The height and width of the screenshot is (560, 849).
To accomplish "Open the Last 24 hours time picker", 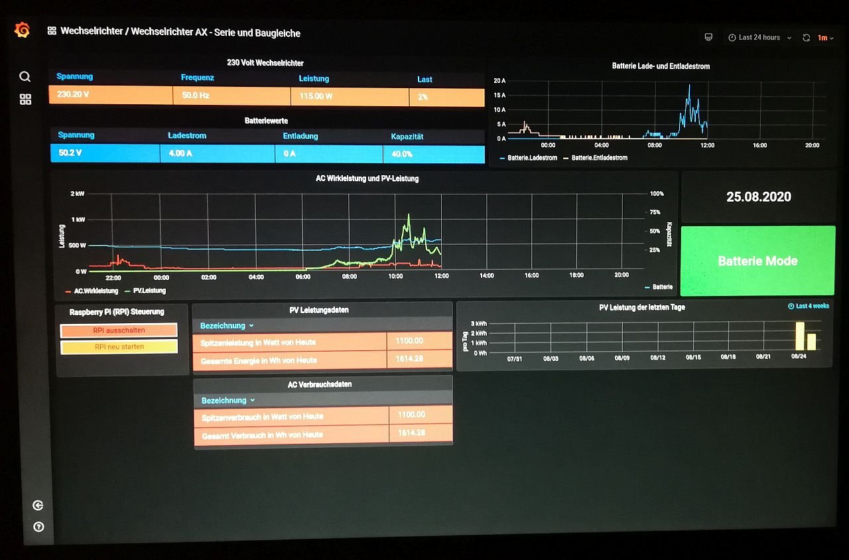I will click(x=759, y=38).
